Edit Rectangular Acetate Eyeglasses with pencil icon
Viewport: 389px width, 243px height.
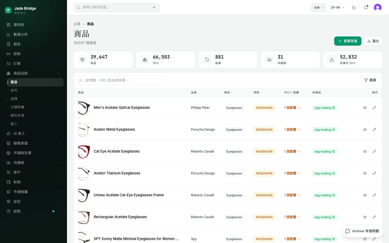pyautogui.click(x=374, y=217)
